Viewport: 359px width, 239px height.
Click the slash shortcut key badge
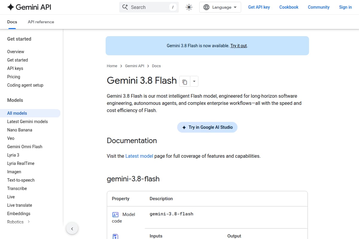point(173,7)
